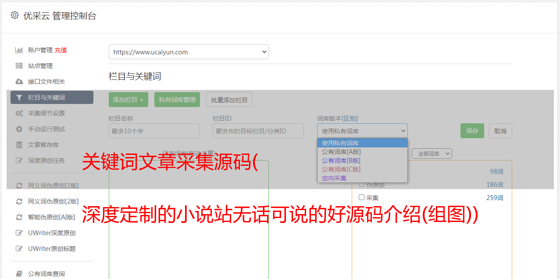Open UWriter原创标题 in the sidebar
This screenshot has width=560, height=279.
[52, 249]
